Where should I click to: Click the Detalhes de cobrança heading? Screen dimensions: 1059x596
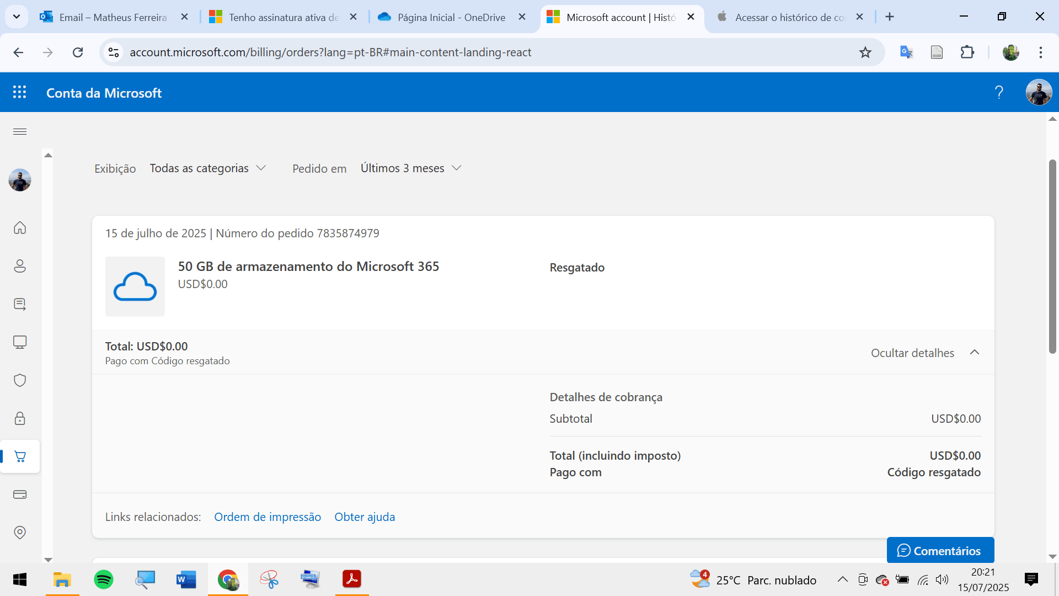(x=606, y=397)
